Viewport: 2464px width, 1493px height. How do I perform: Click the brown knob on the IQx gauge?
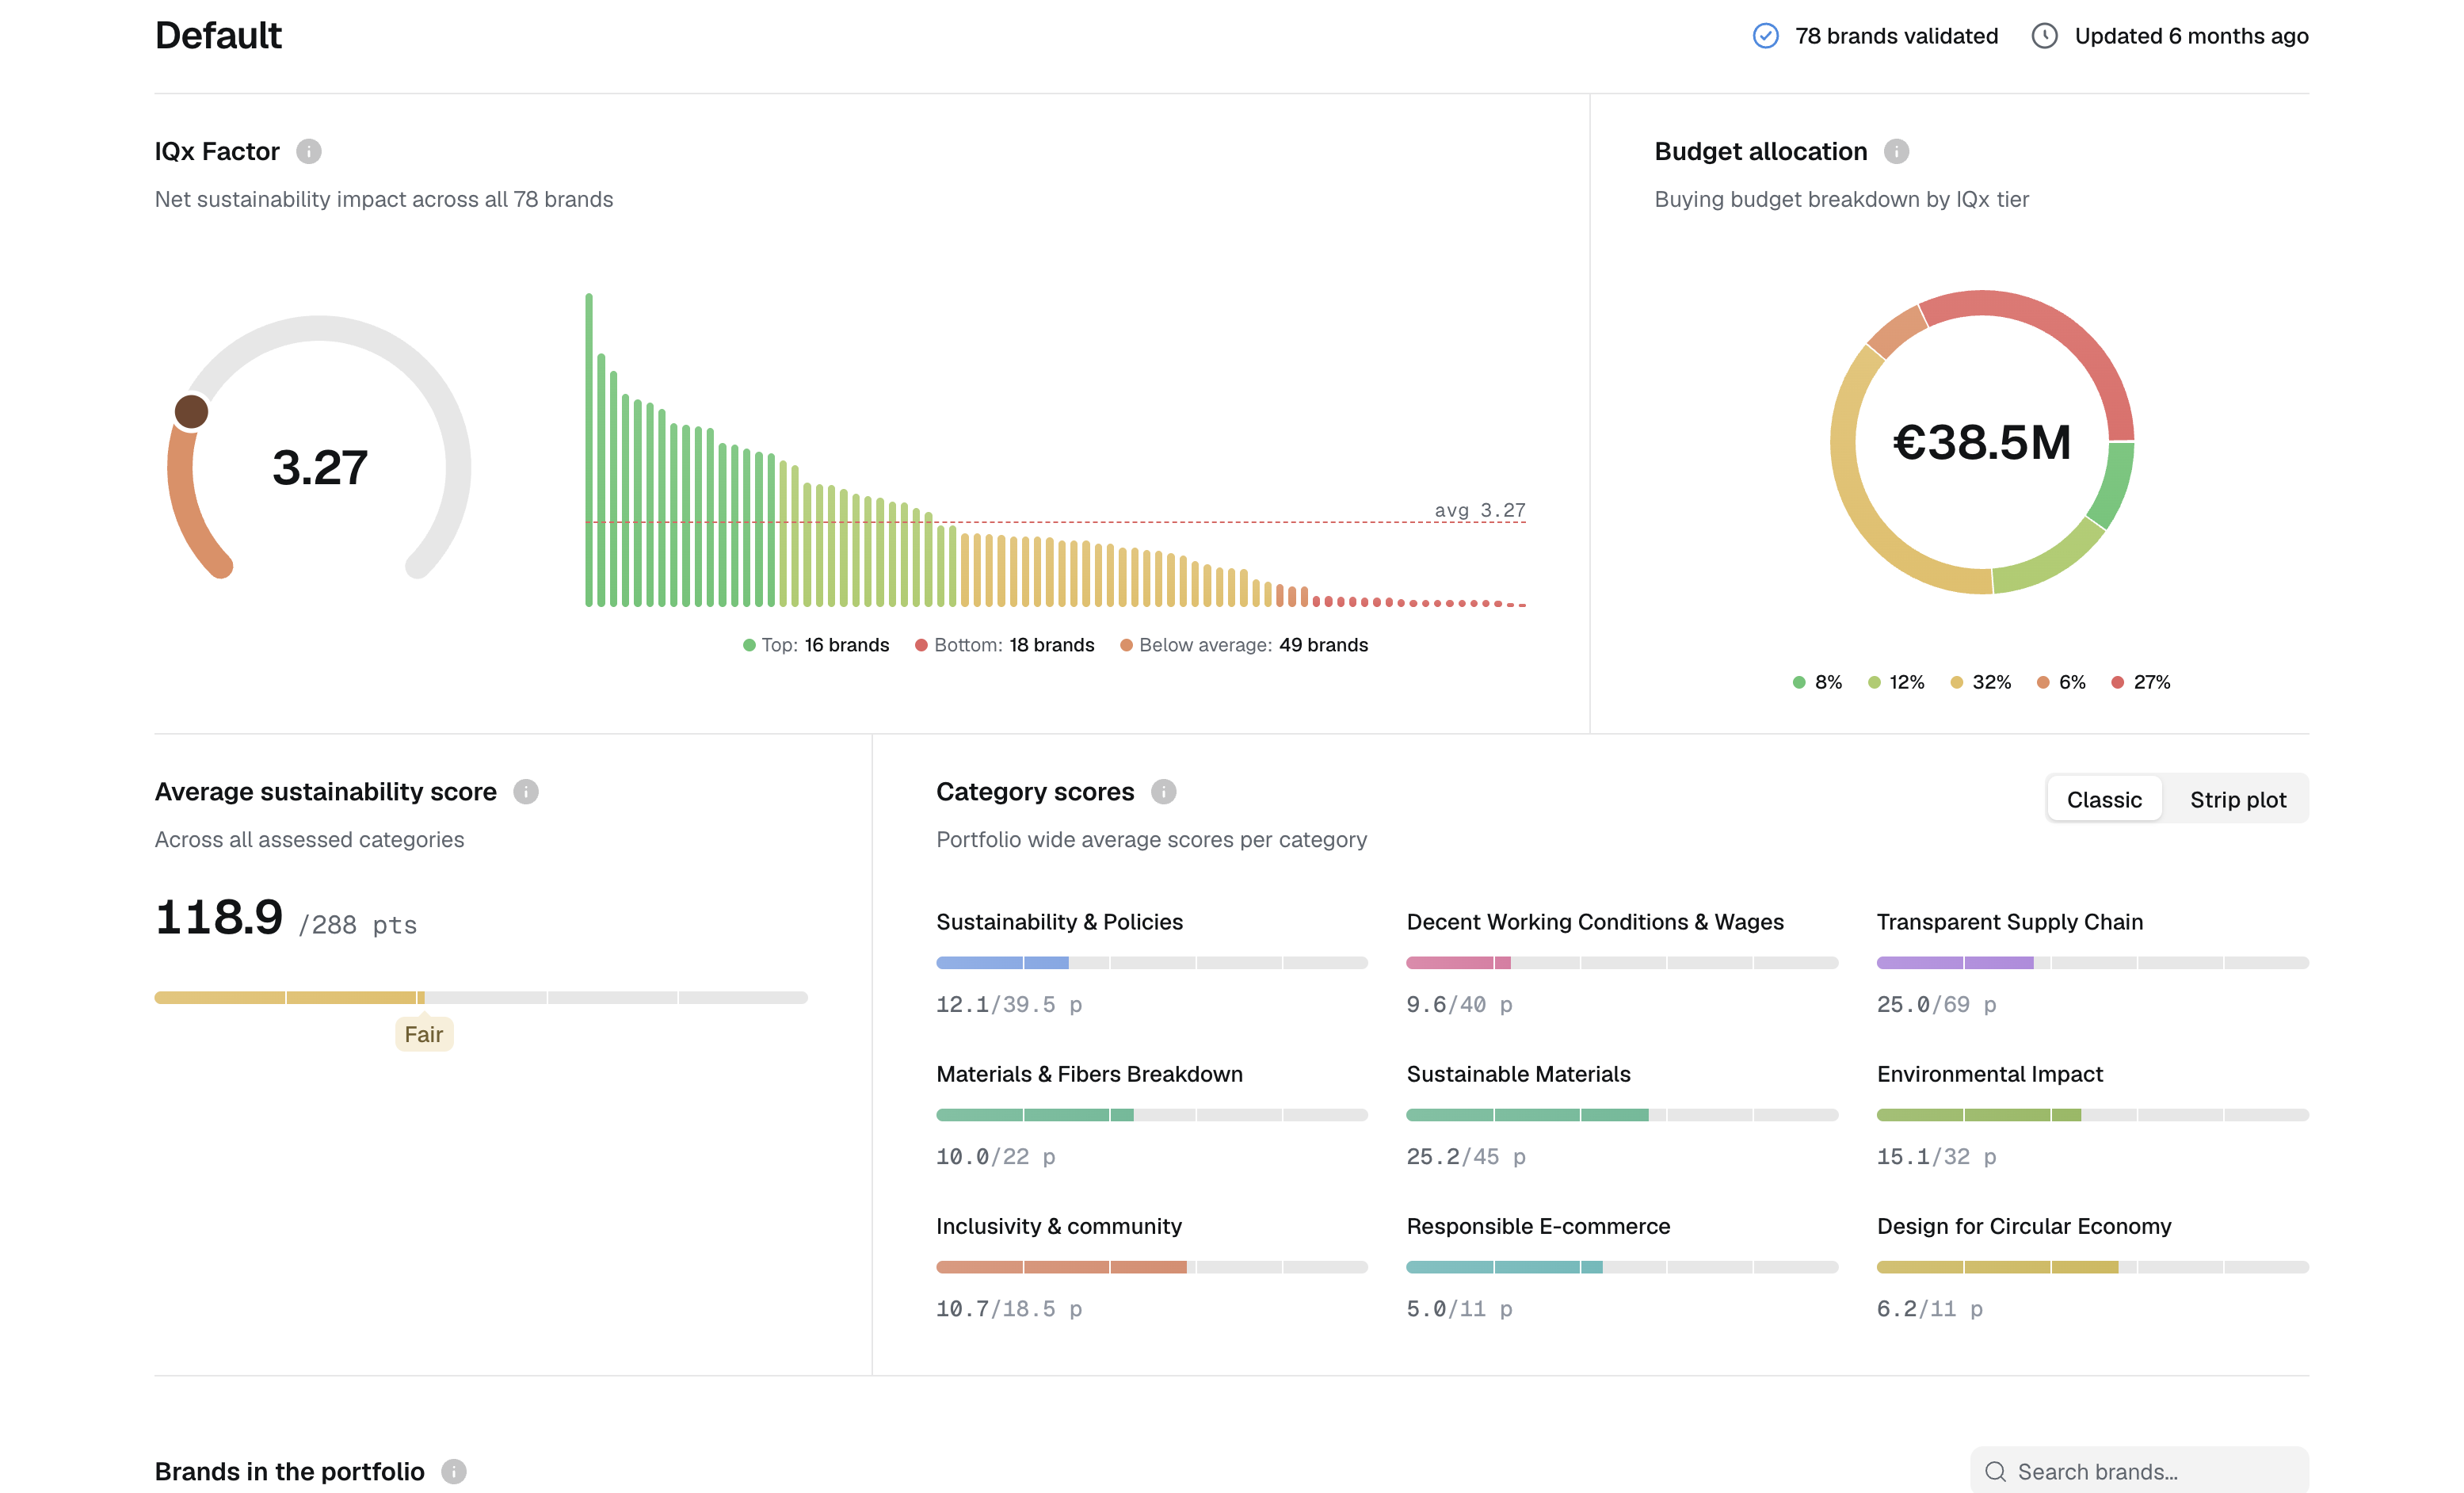pos(191,411)
